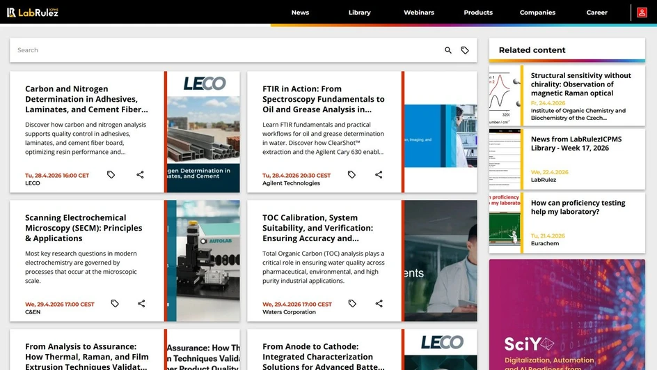
Task: Click tag icon on SECM webinar card
Action: 115,304
